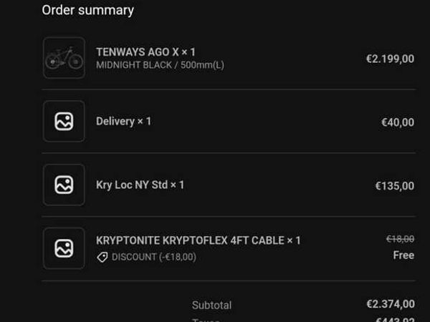Viewport: 430px width, 322px height.
Task: Click the Free price label
Action: (x=403, y=255)
